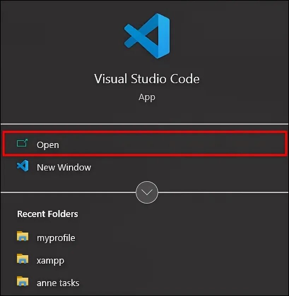289x296 pixels.
Task: Click the divider line right of the chevron button
Action: (x=223, y=192)
